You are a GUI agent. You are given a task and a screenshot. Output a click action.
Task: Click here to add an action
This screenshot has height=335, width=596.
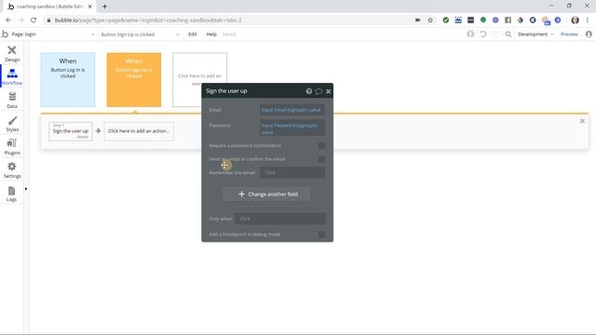click(139, 131)
